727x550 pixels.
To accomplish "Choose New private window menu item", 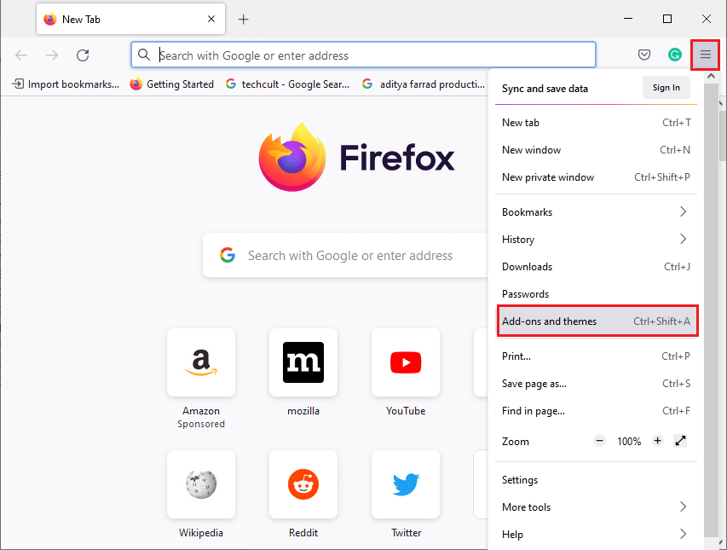I will (597, 177).
